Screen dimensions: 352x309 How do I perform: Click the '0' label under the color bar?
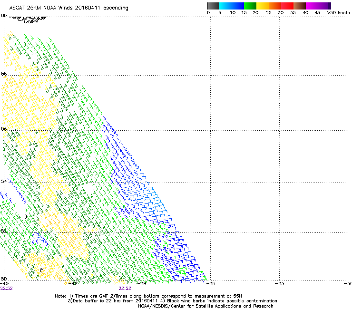[x=208, y=13]
